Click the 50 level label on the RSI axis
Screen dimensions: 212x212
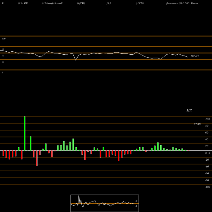tap(3, 56)
